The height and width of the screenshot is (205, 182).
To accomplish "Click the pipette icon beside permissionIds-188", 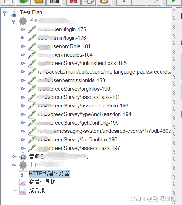I will (x=32, y=80).
